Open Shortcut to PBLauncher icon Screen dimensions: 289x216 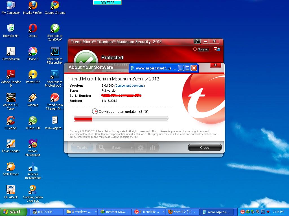55,55
